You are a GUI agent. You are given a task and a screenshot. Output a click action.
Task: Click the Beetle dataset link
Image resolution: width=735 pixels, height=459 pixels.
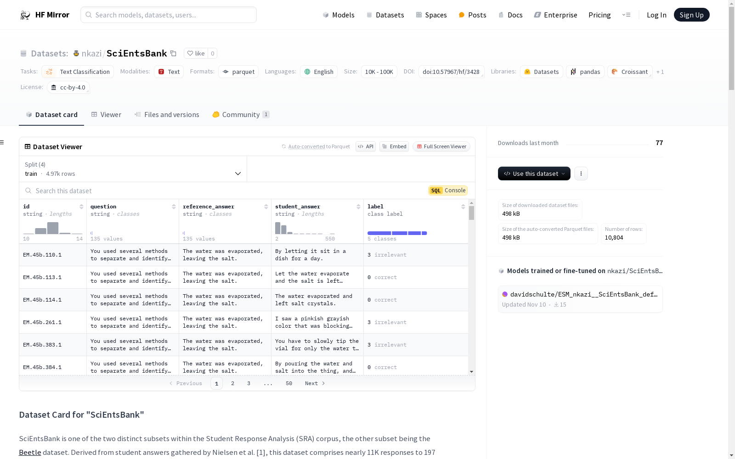(x=30, y=452)
